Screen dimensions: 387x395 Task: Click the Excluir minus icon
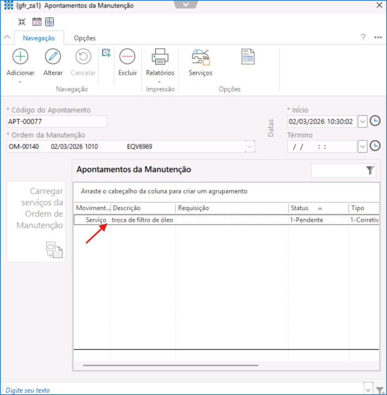pyautogui.click(x=127, y=56)
